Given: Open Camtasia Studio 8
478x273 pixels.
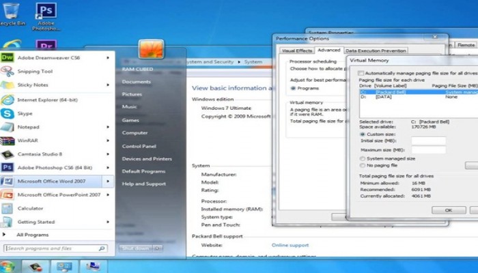Looking at the screenshot, I should (x=40, y=154).
